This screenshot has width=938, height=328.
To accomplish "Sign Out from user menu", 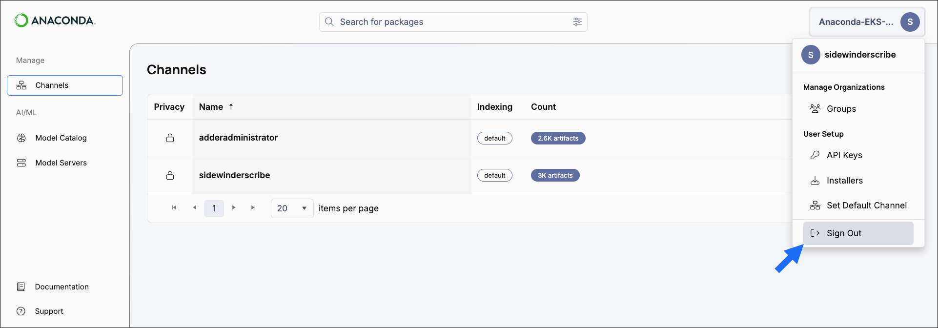I will pos(858,233).
